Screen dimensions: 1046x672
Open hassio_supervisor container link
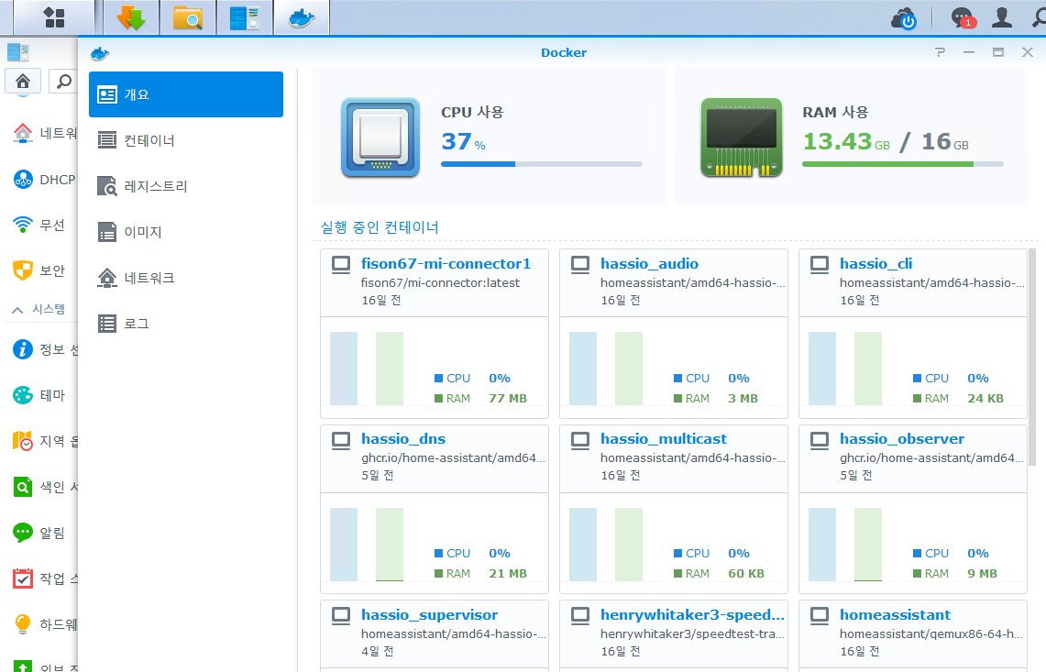(429, 615)
